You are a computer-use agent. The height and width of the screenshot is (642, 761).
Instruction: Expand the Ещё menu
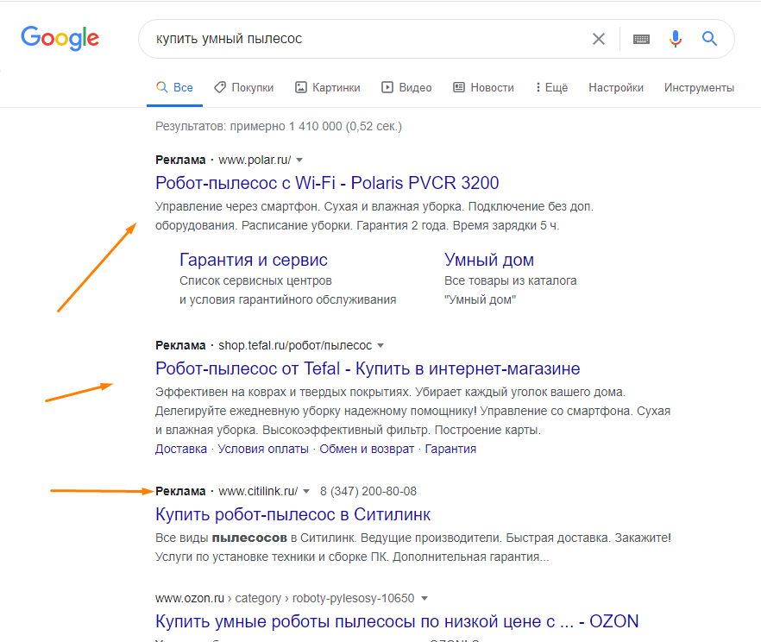pyautogui.click(x=551, y=87)
